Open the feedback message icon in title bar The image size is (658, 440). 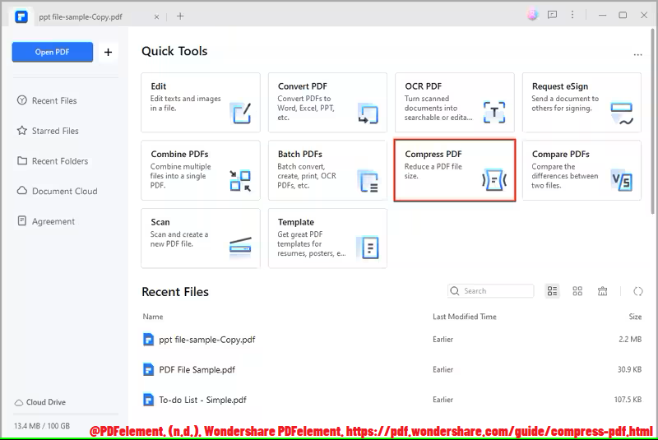pyautogui.click(x=552, y=15)
